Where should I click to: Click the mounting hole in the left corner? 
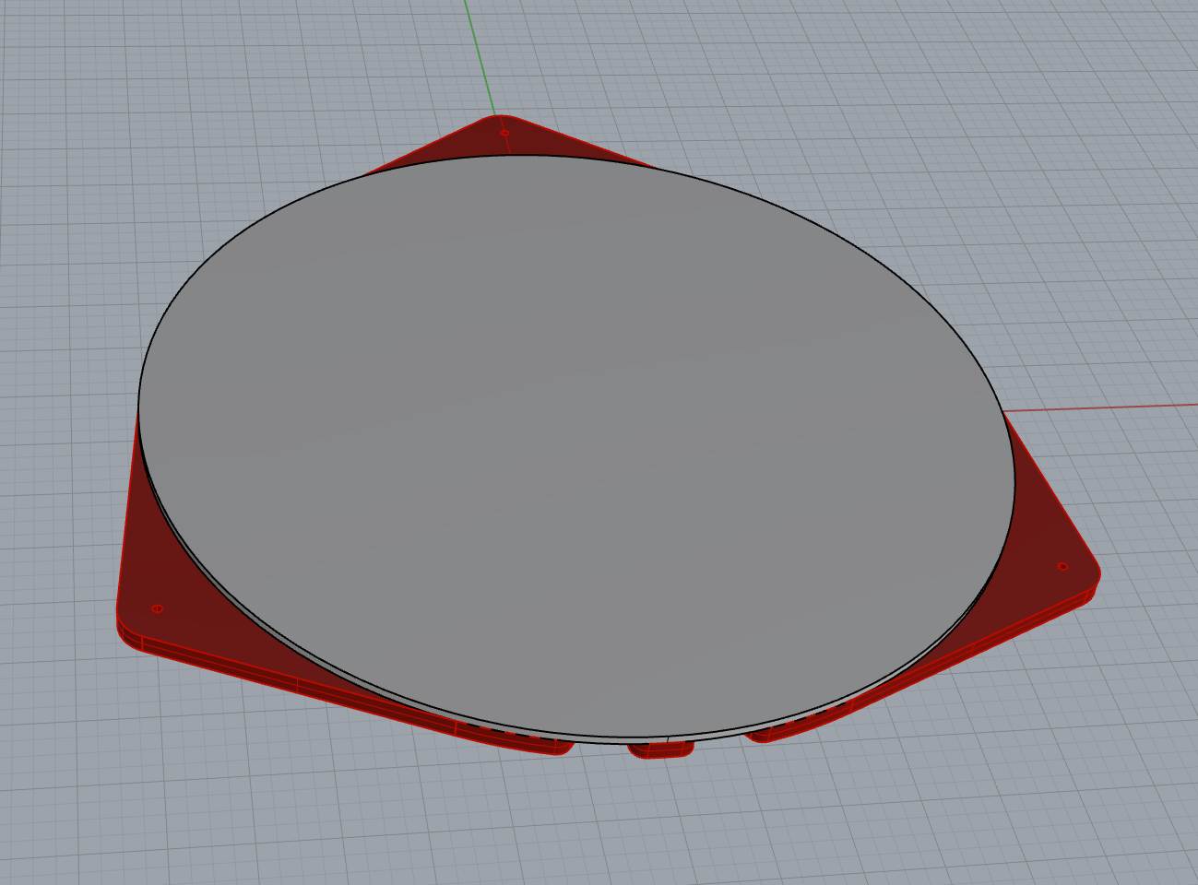(157, 608)
